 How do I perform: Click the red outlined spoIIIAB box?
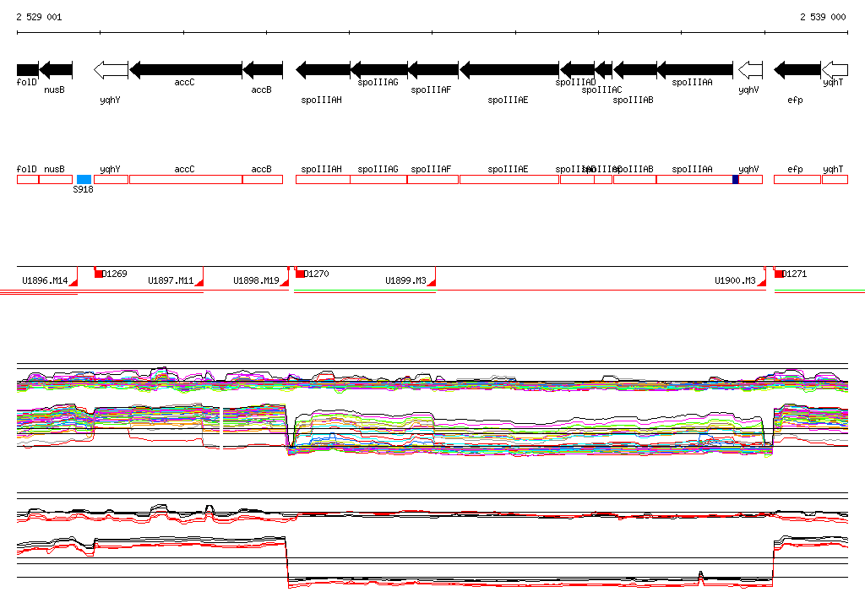[x=635, y=179]
